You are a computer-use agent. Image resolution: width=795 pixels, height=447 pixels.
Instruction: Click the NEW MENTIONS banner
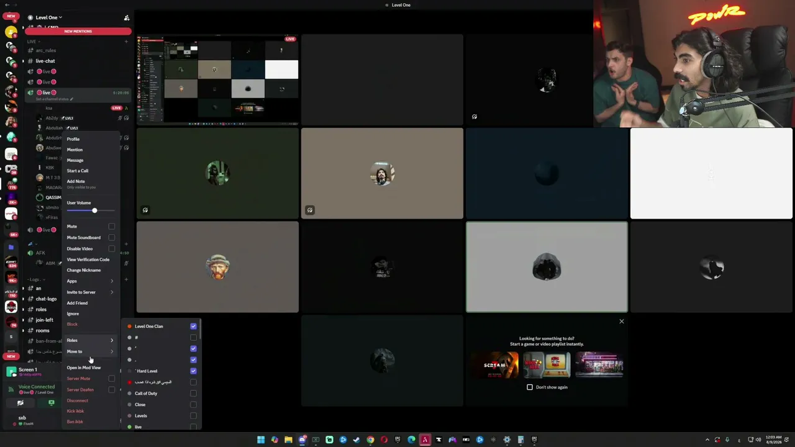click(x=78, y=31)
